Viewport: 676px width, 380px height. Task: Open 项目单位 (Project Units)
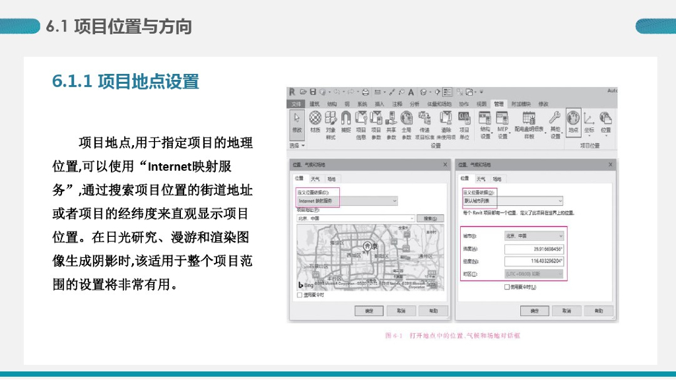pyautogui.click(x=464, y=125)
